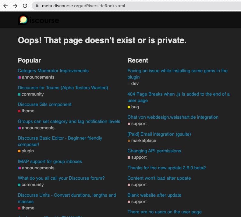This screenshot has width=241, height=217.
Task: Click announcements category under IMAP support
Action: pyautogui.click(x=36, y=168)
